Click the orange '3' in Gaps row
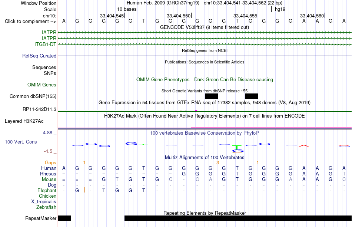The image size is (352, 227). 217,163
